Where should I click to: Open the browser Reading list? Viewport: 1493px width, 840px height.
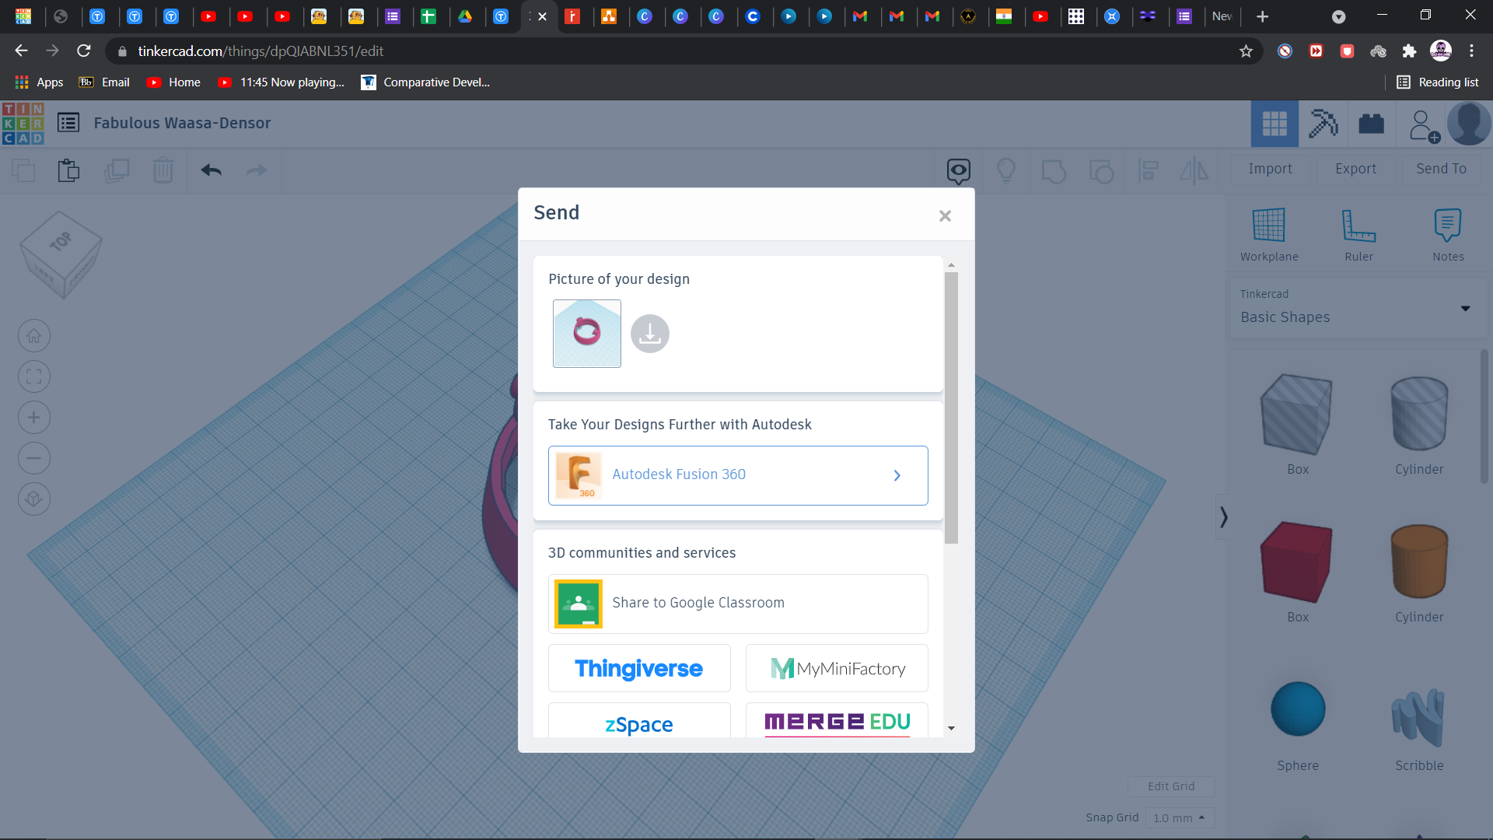click(1437, 82)
